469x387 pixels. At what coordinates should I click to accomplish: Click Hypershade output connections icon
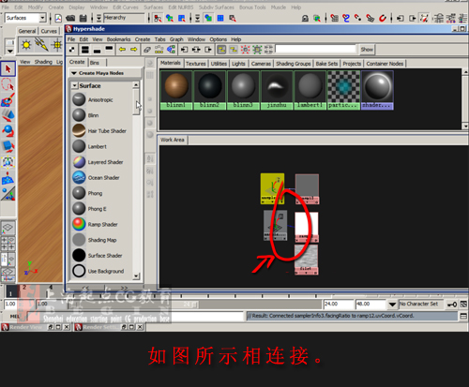point(208,50)
